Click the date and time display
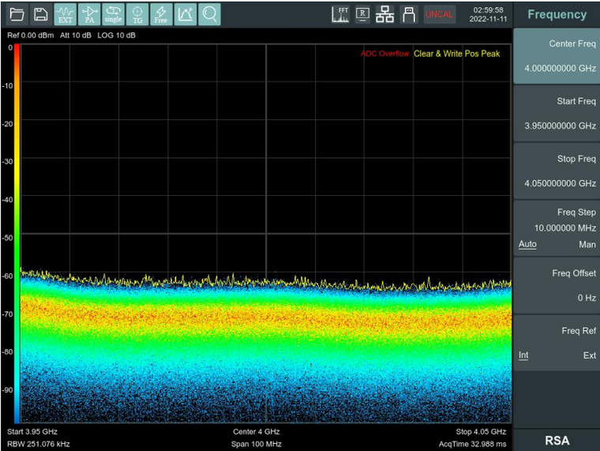 (488, 14)
